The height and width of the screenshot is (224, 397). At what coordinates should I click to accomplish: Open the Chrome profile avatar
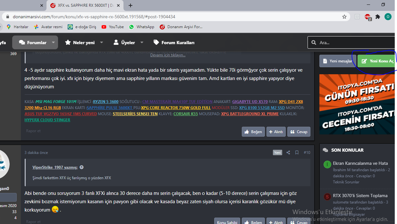[x=388, y=17]
